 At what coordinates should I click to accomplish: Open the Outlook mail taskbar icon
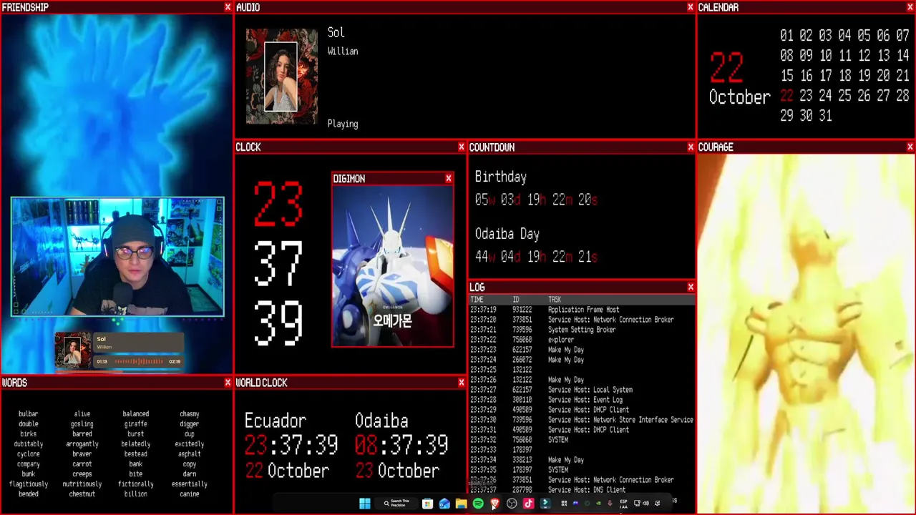click(444, 504)
